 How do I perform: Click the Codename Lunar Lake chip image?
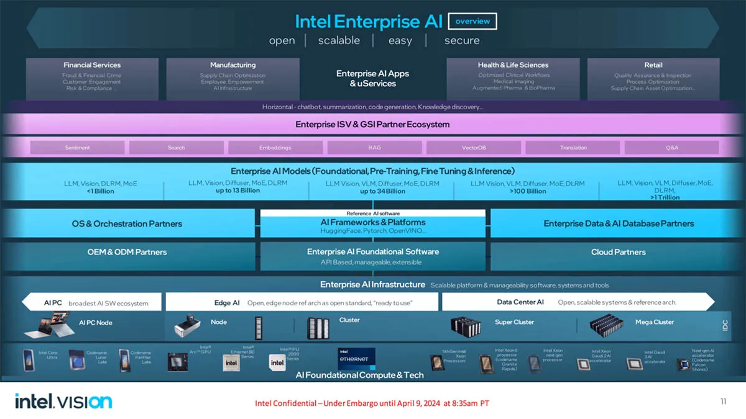click(x=78, y=360)
